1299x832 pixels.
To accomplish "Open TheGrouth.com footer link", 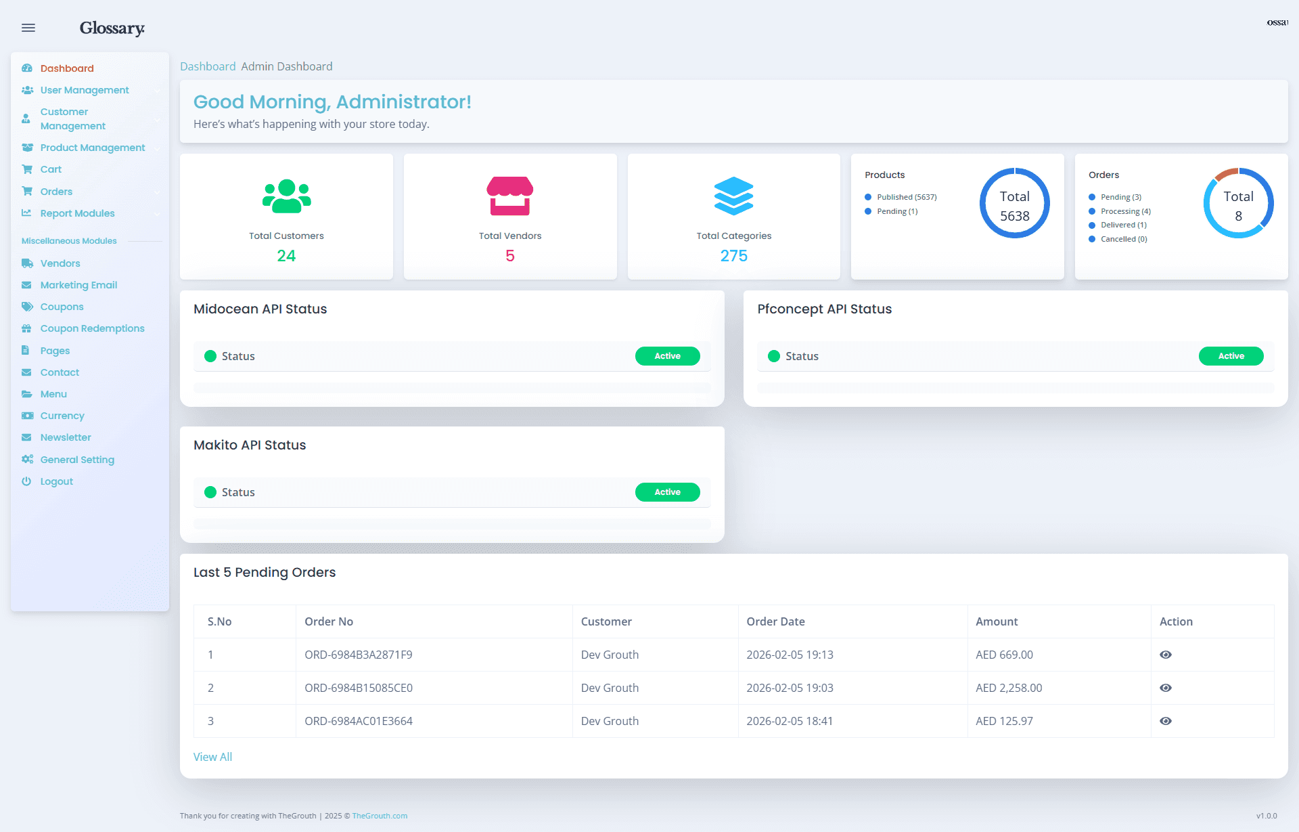I will (380, 816).
